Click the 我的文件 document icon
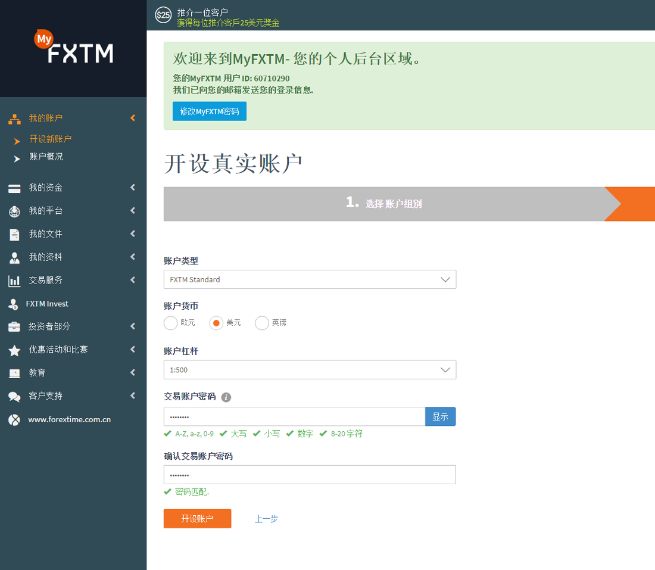 15,235
